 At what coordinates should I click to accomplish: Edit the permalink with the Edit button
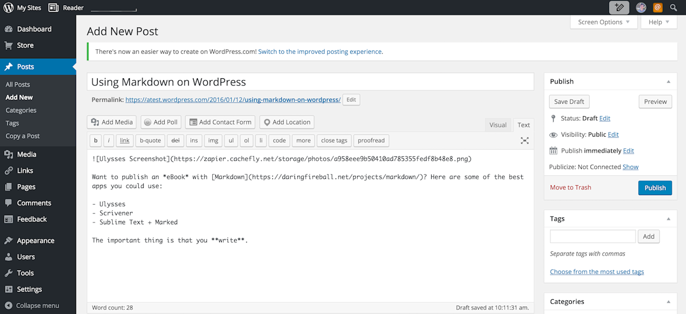[351, 99]
